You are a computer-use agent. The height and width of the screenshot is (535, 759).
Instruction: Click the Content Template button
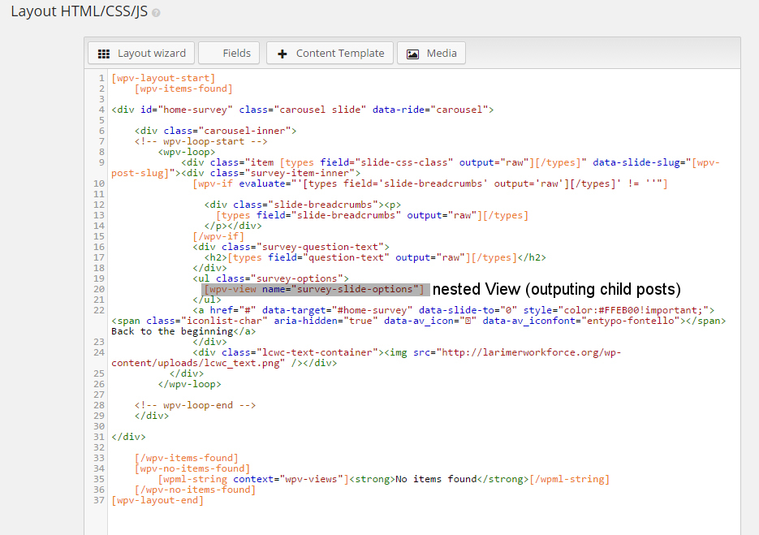[330, 54]
